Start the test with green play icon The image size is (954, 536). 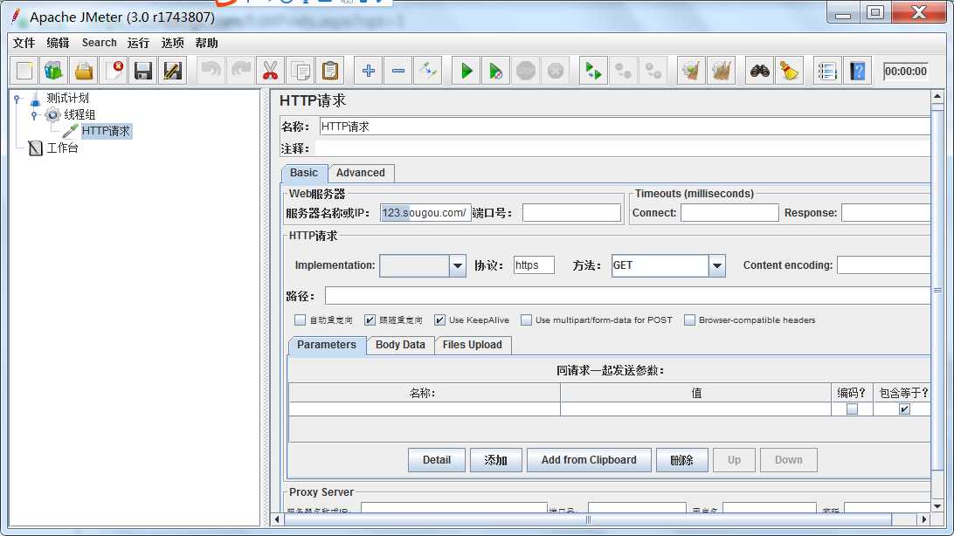coord(467,71)
